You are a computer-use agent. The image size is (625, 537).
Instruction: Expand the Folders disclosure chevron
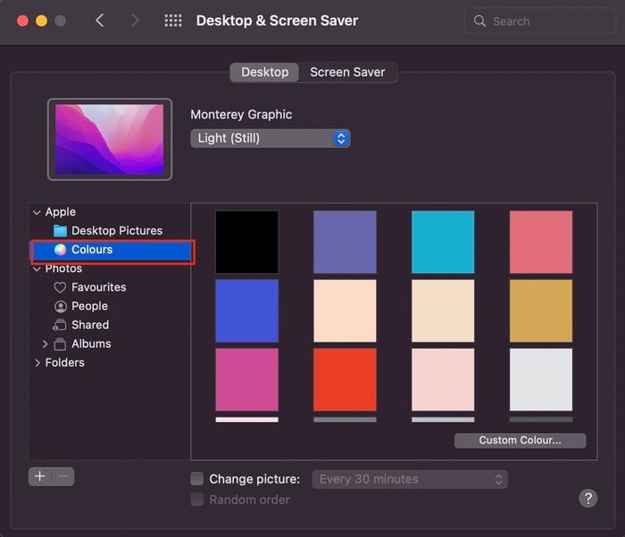coord(37,363)
